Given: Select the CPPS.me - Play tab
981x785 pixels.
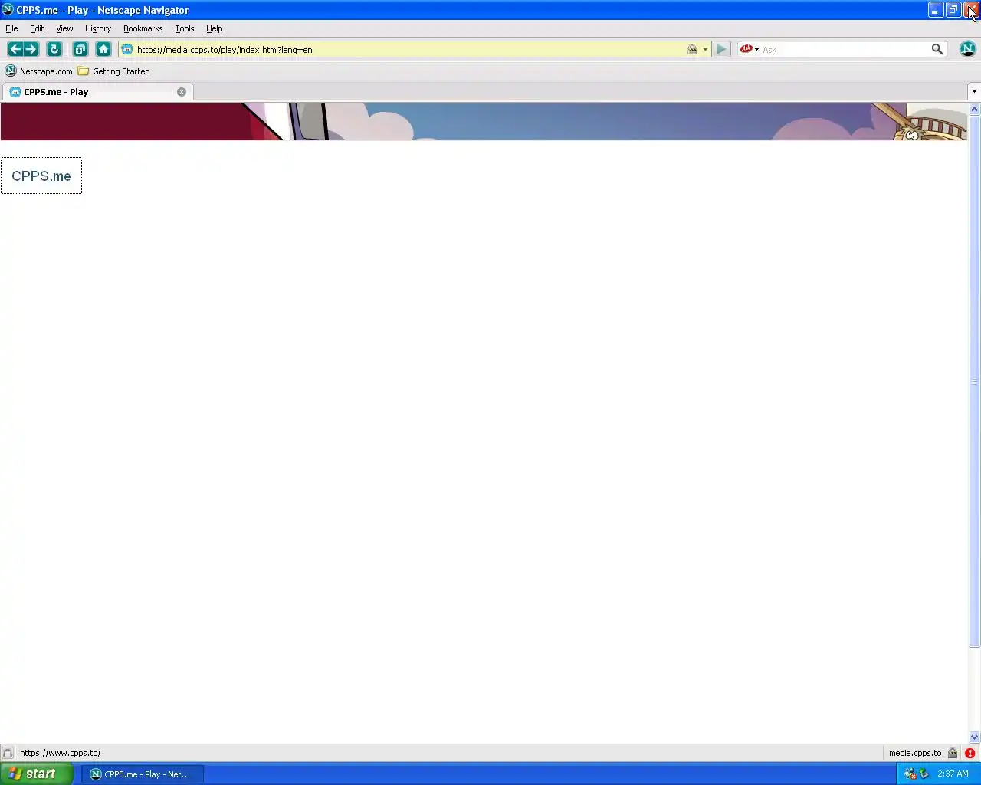Looking at the screenshot, I should click(x=96, y=92).
